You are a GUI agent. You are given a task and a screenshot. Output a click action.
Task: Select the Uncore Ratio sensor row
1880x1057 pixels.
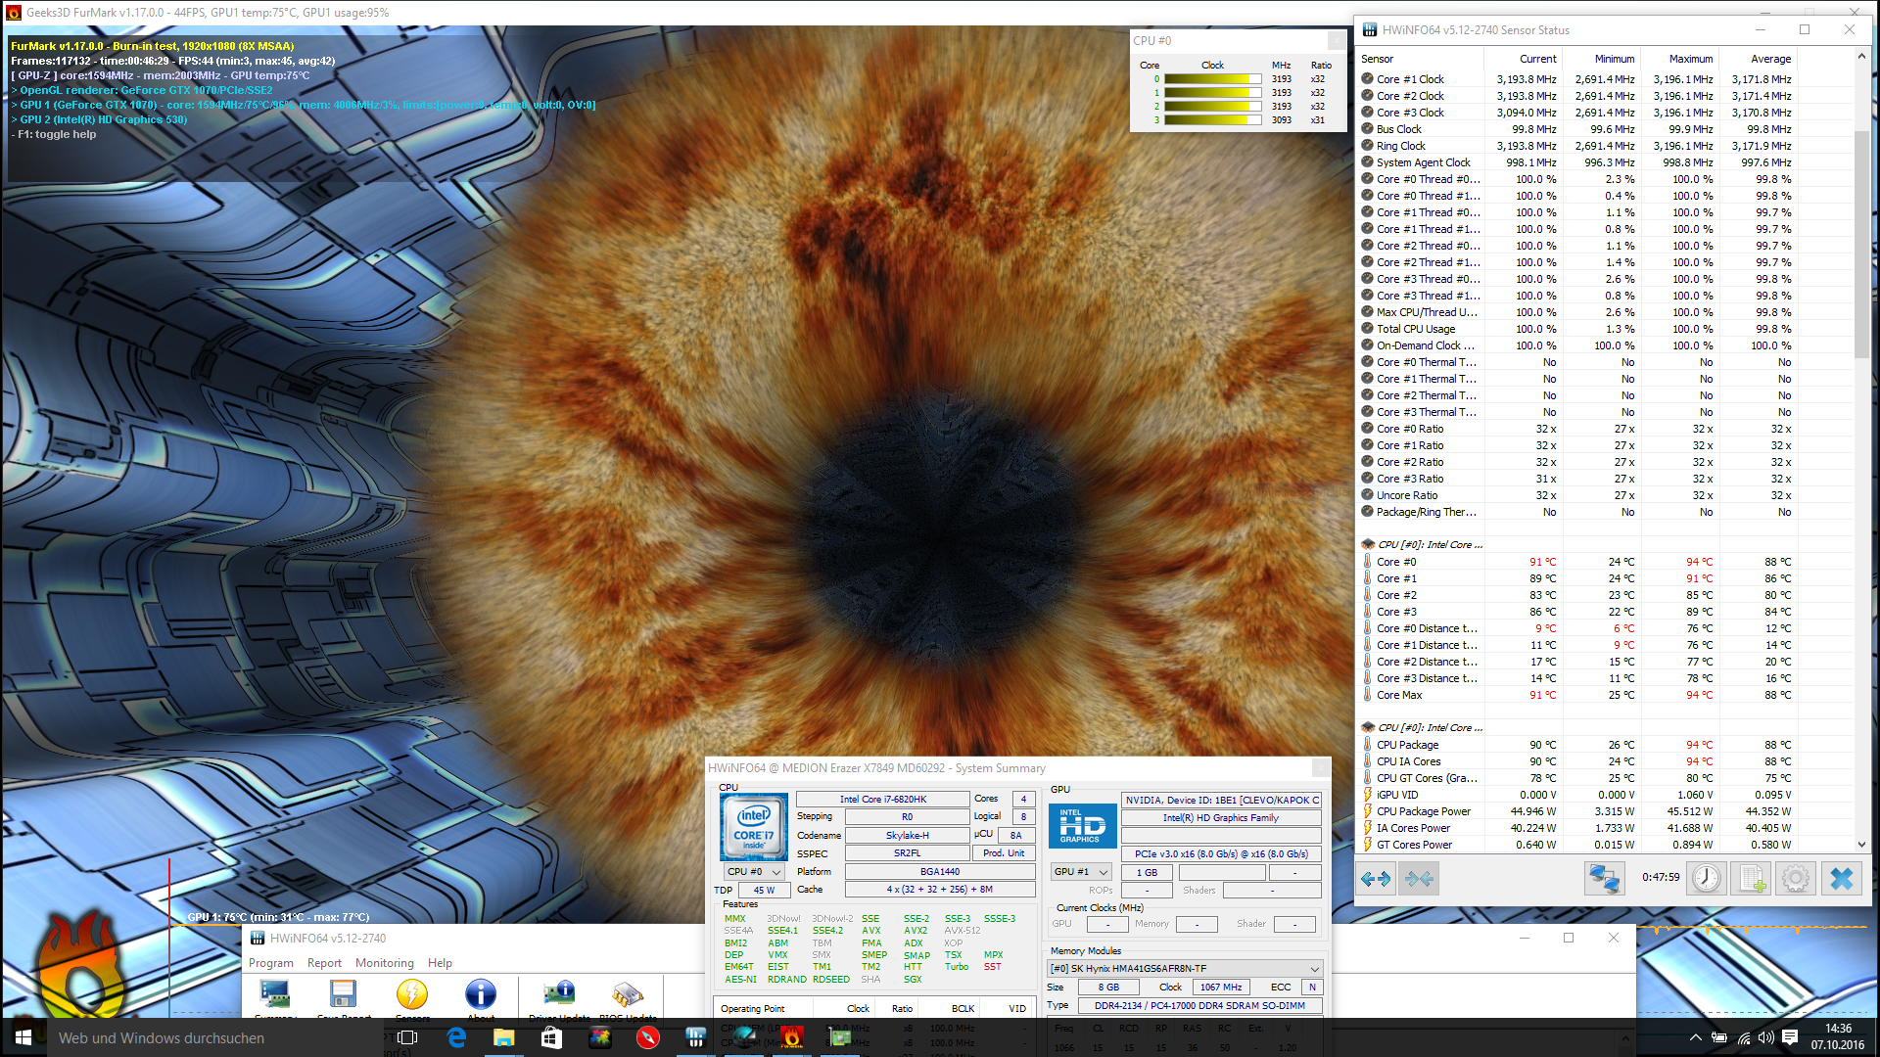coord(1576,495)
